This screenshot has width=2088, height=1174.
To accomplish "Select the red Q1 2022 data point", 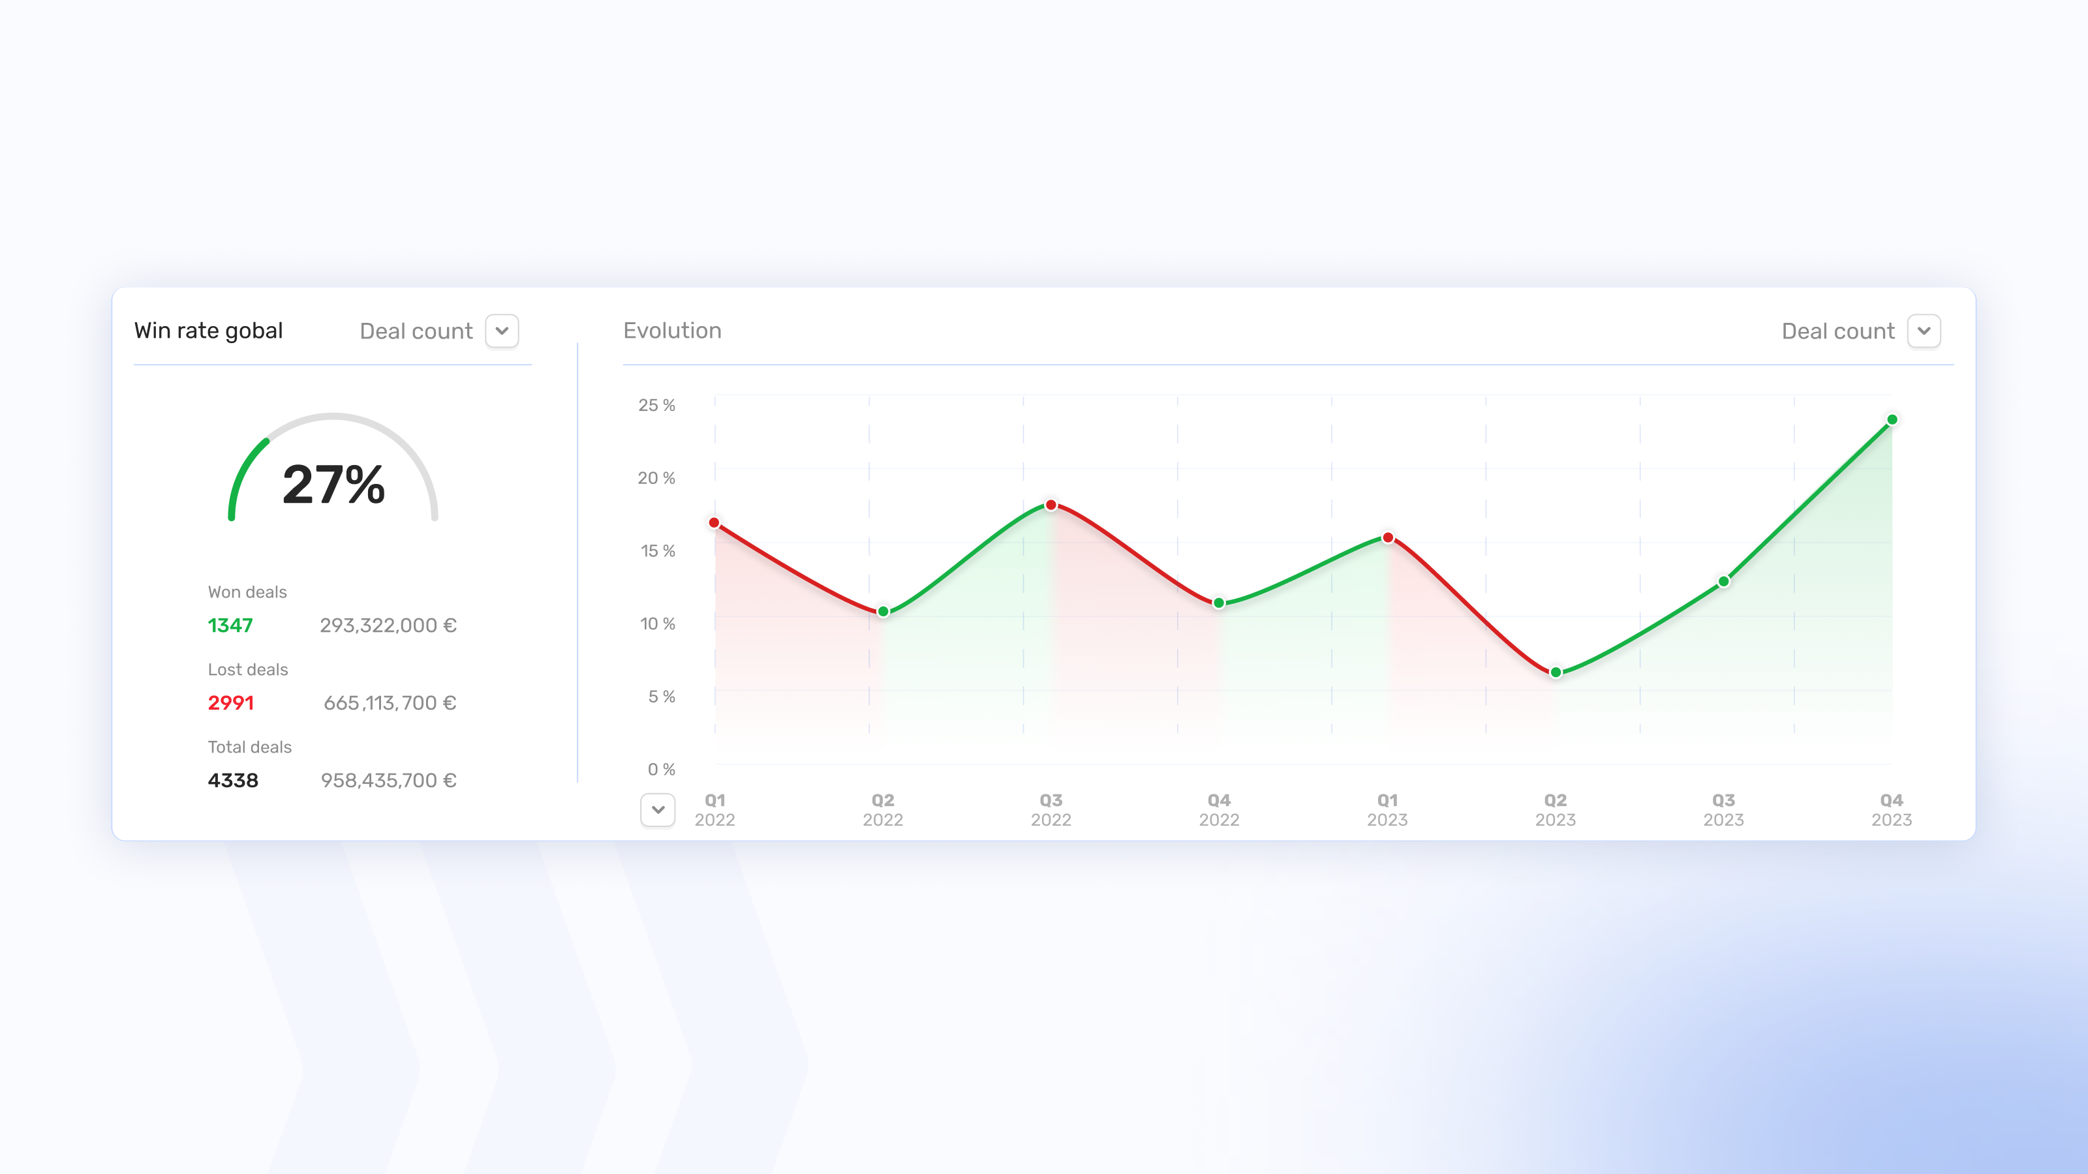I will click(x=714, y=522).
